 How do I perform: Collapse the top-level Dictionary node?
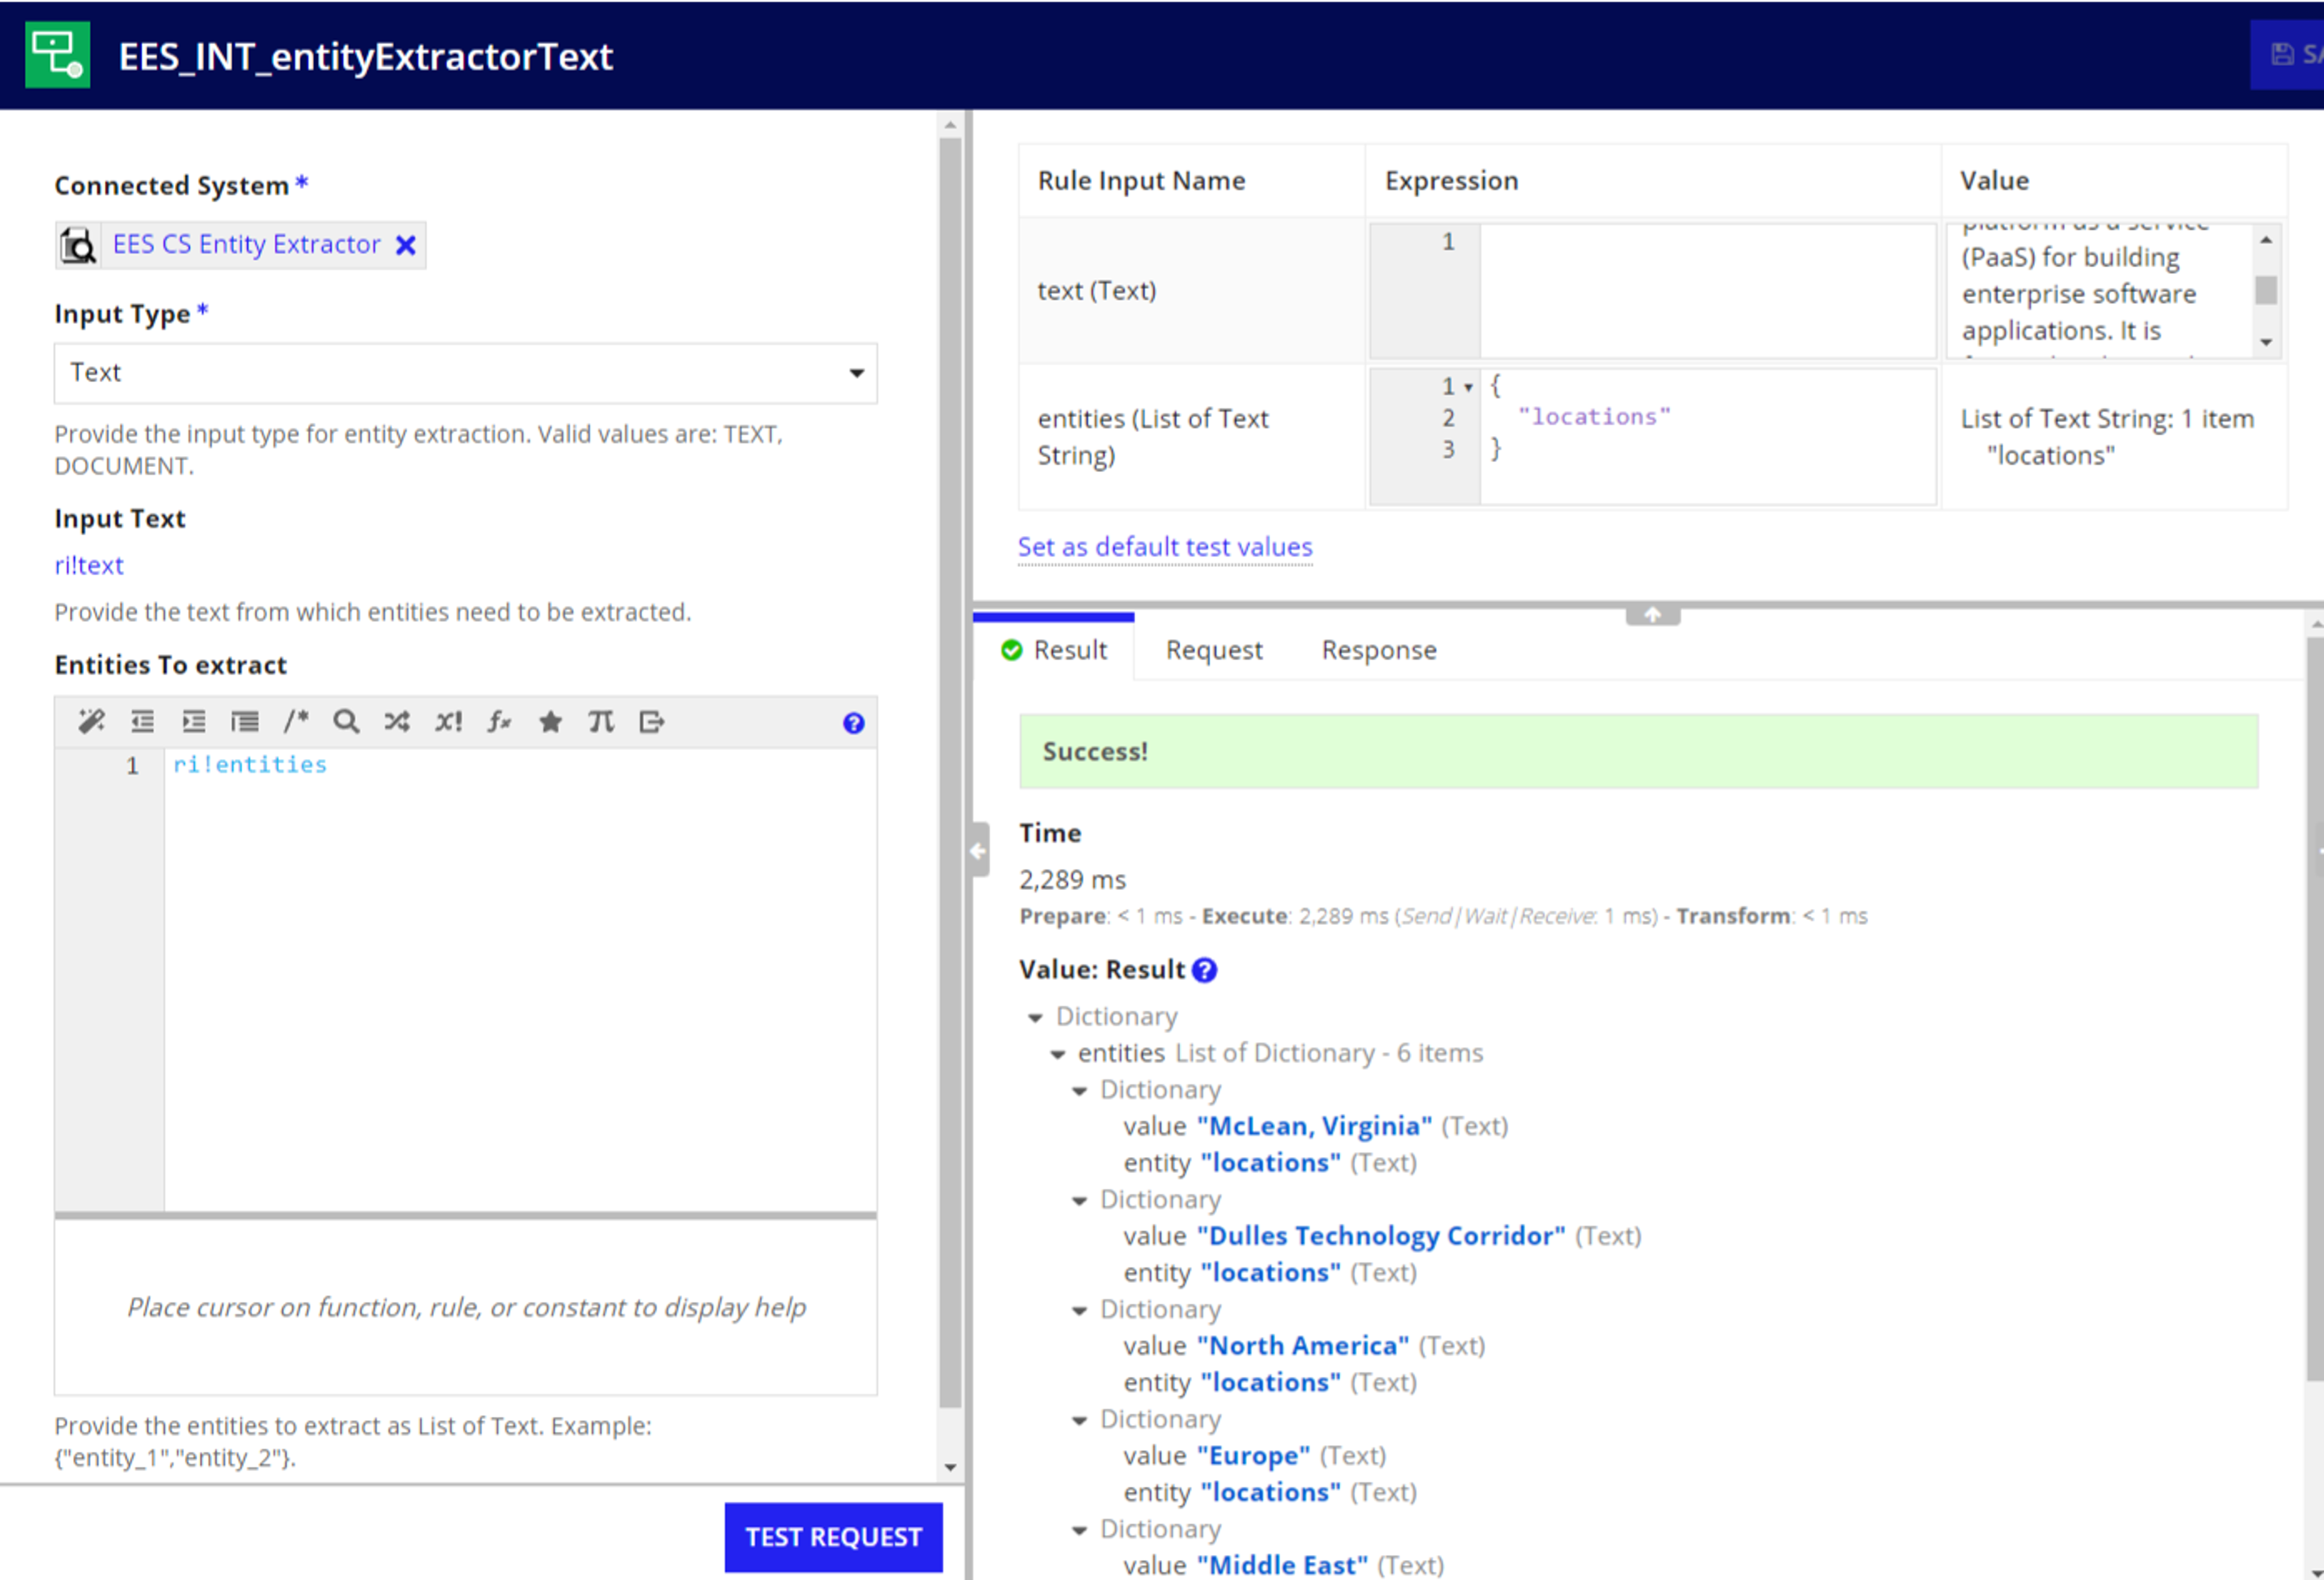[x=1035, y=1019]
